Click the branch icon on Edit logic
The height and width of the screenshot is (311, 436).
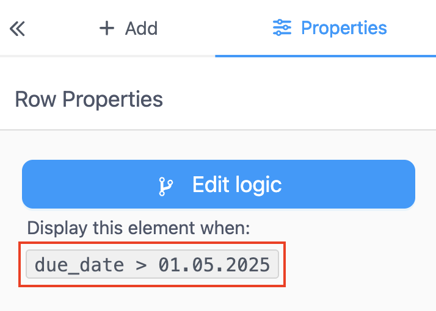164,185
